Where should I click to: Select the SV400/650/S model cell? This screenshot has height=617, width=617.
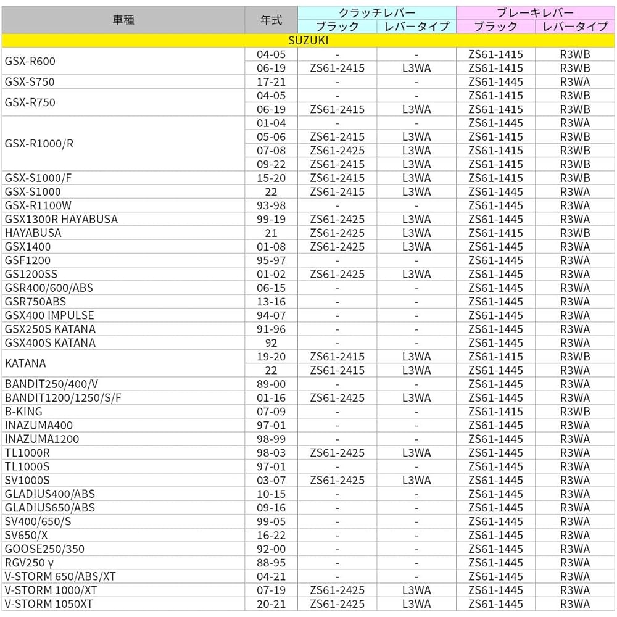[123, 521]
